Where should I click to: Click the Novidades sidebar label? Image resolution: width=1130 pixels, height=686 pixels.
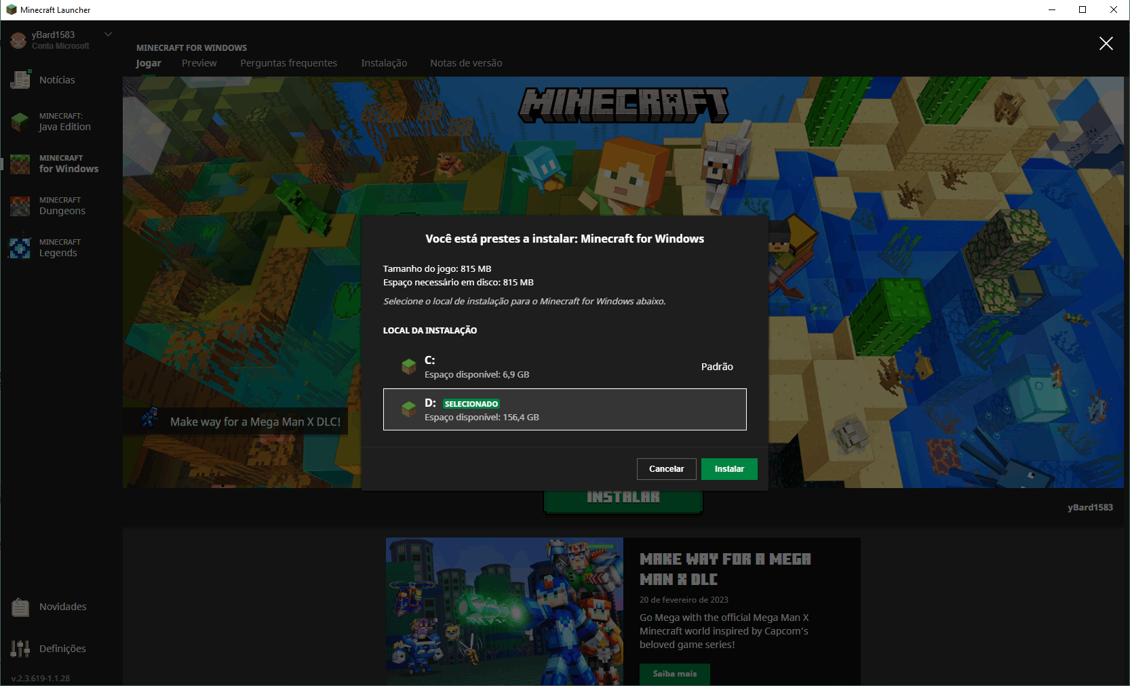point(63,607)
